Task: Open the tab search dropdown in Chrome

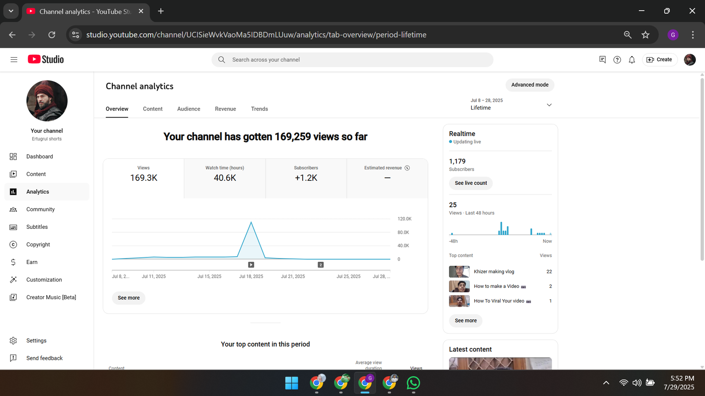Action: tap(11, 11)
